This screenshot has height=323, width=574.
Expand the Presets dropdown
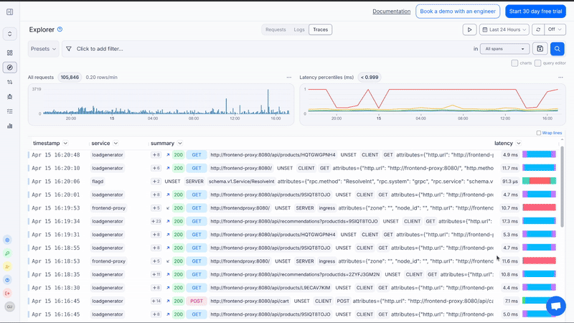(x=44, y=49)
